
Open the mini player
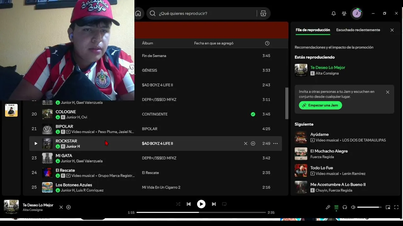coord(388,207)
